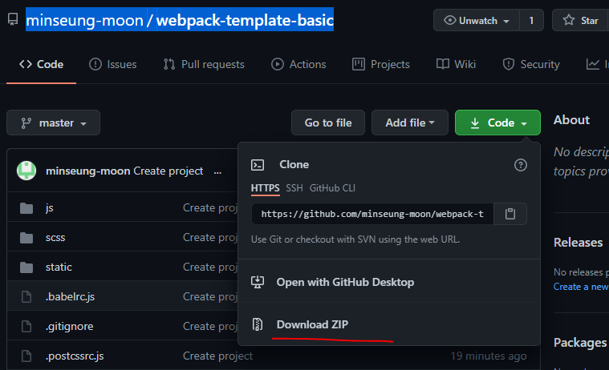The image size is (609, 370).
Task: Click the static folder icon
Action: [x=26, y=267]
